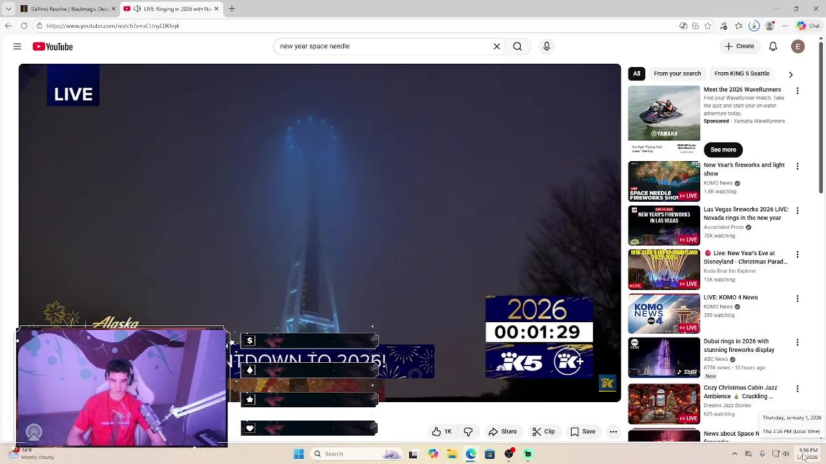Image resolution: width=826 pixels, height=464 pixels.
Task: Open options for Dubai fireworks video
Action: pos(798,342)
